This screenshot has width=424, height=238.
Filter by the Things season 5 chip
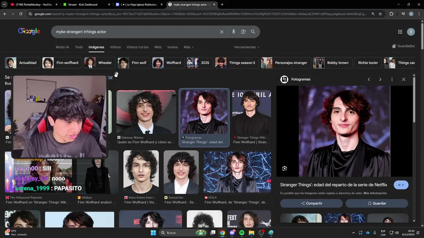(237, 63)
